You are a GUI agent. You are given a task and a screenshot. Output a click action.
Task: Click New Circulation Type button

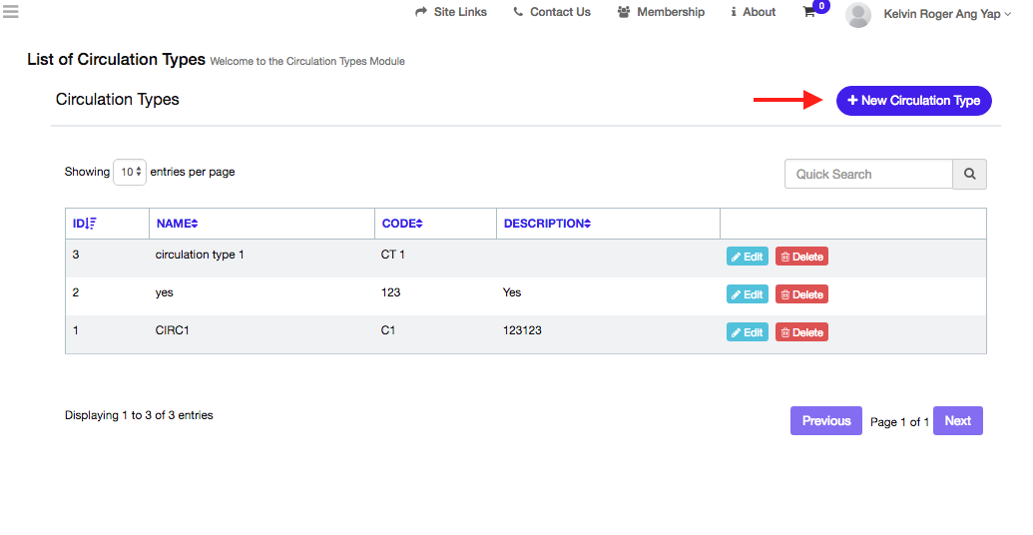913,101
